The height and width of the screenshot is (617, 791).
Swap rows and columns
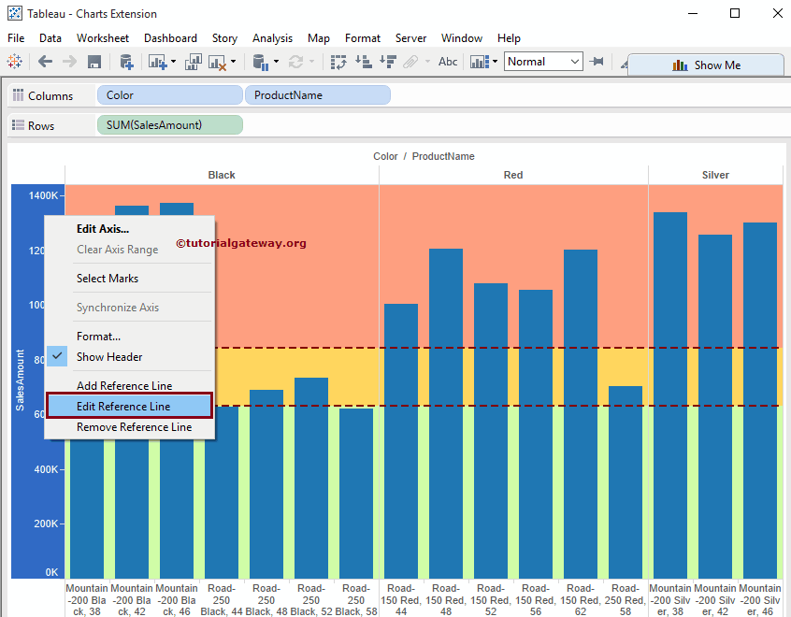(x=338, y=62)
